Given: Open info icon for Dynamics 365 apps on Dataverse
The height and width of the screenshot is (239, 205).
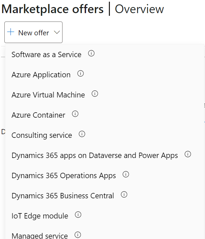Looking at the screenshot, I should (x=188, y=154).
